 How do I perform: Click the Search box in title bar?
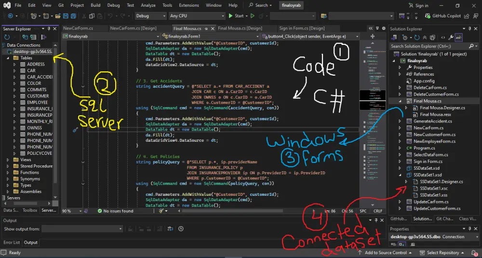pos(260,5)
